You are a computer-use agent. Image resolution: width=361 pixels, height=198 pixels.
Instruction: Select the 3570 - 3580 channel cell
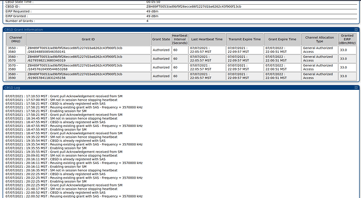click(x=16, y=67)
